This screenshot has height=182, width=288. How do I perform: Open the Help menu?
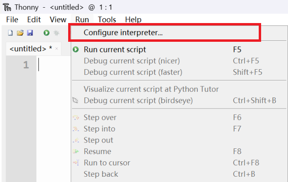pyautogui.click(x=133, y=20)
